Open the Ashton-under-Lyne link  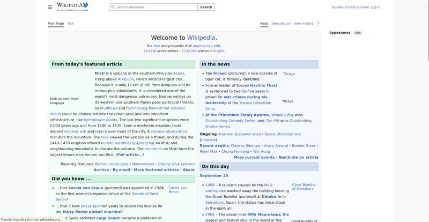pyautogui.click(x=112, y=164)
